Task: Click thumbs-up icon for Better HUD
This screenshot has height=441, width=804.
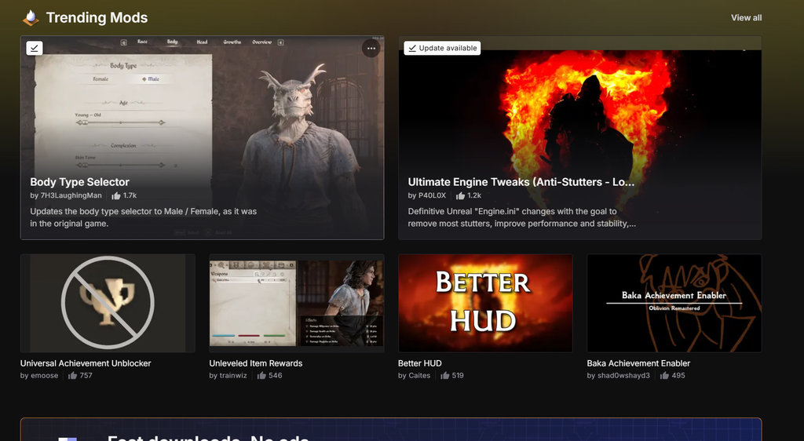Action: pos(444,376)
